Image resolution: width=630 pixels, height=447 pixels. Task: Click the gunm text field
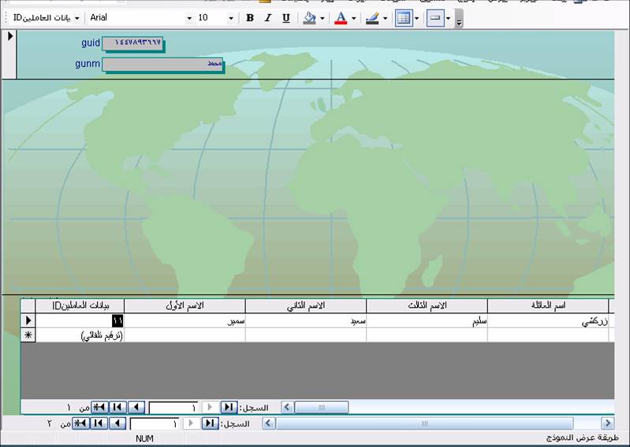point(162,65)
